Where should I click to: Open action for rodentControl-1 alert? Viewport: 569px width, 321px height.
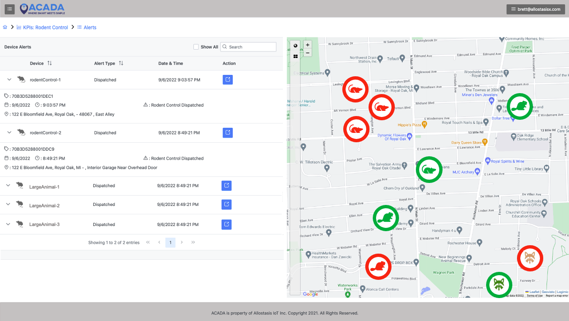coord(228,80)
